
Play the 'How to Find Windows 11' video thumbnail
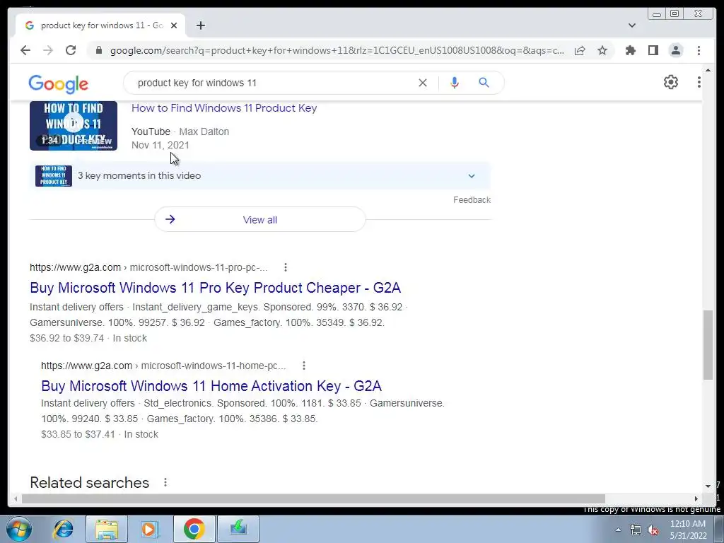click(74, 126)
